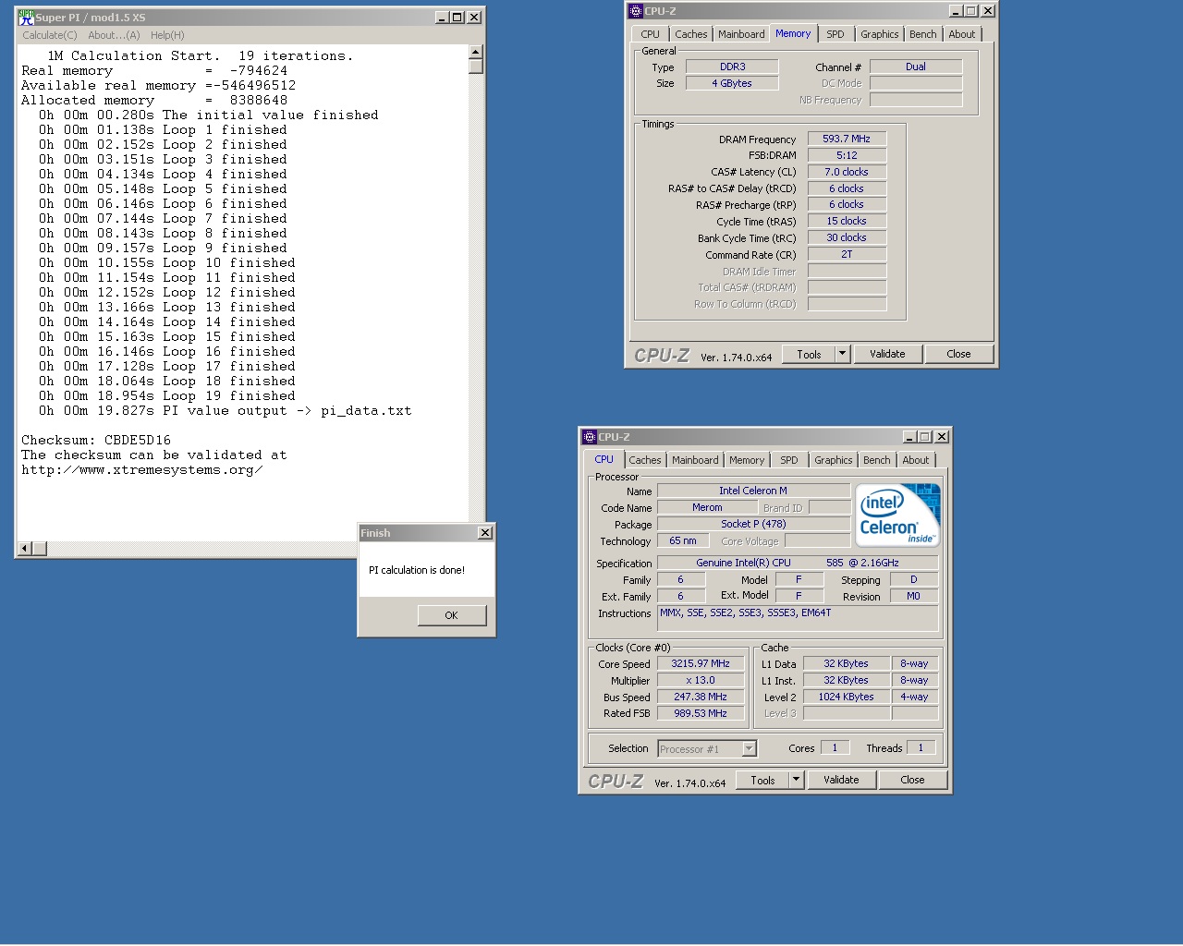Click scroll up arrow in Super PI
Viewport: 1183px width, 946px height.
476,53
